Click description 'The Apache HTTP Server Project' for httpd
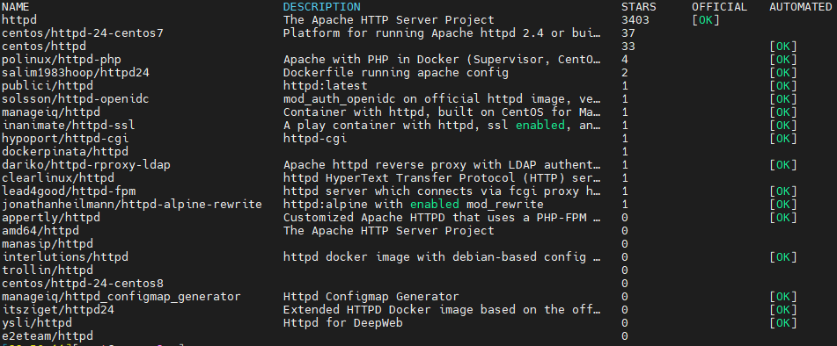This screenshot has width=837, height=346. tap(389, 20)
